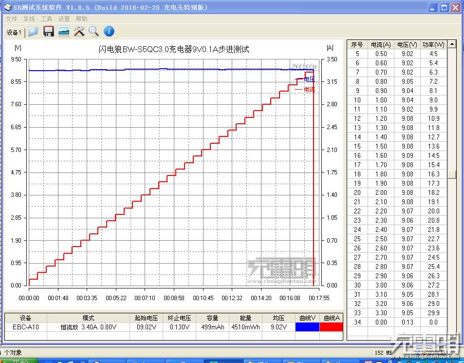464x363 pixels.
Task: Click the 电流(A) column header
Action: tap(381, 45)
